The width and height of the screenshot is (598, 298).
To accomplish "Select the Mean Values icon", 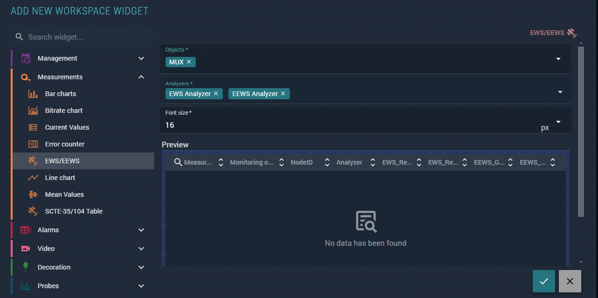I will tap(33, 194).
